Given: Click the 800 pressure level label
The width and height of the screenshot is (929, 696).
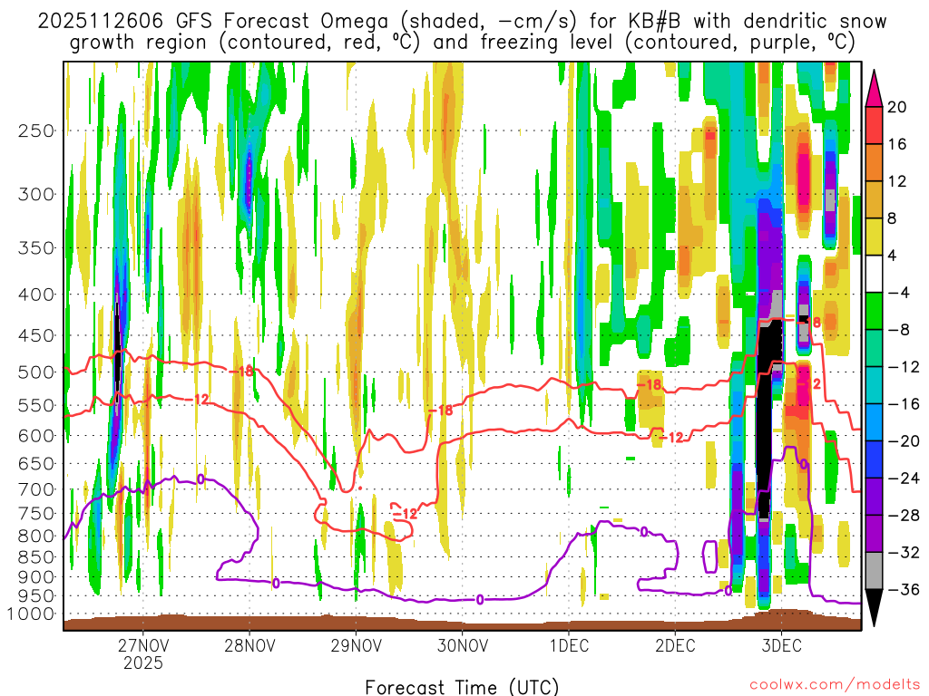Looking at the screenshot, I should pyautogui.click(x=36, y=536).
